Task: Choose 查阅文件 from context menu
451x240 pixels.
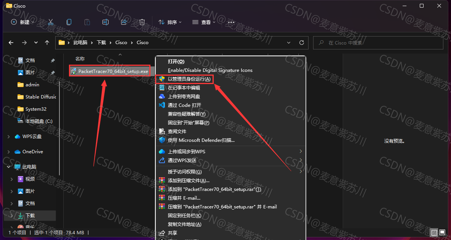Action: 177,132
